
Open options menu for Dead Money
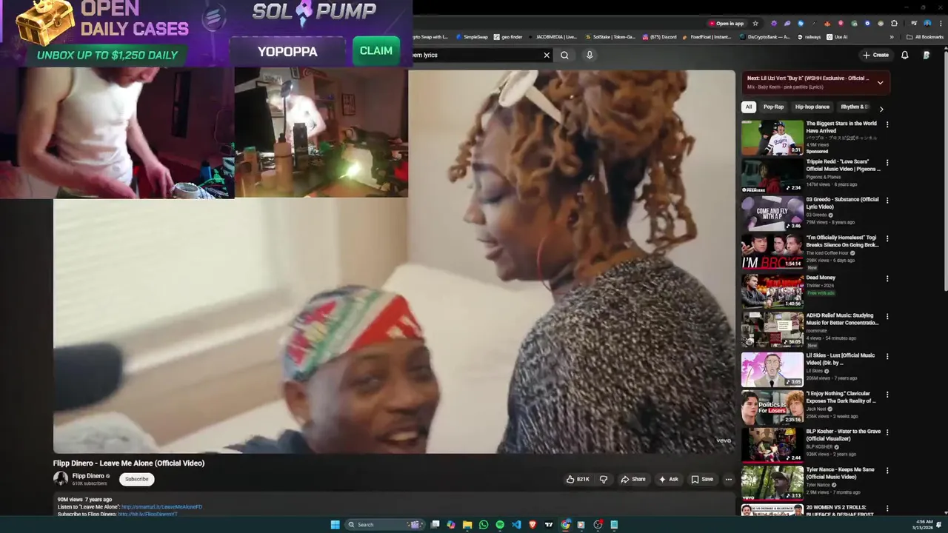pos(887,278)
